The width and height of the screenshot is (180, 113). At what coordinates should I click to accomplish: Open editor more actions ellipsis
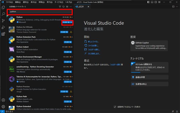pos(177,7)
